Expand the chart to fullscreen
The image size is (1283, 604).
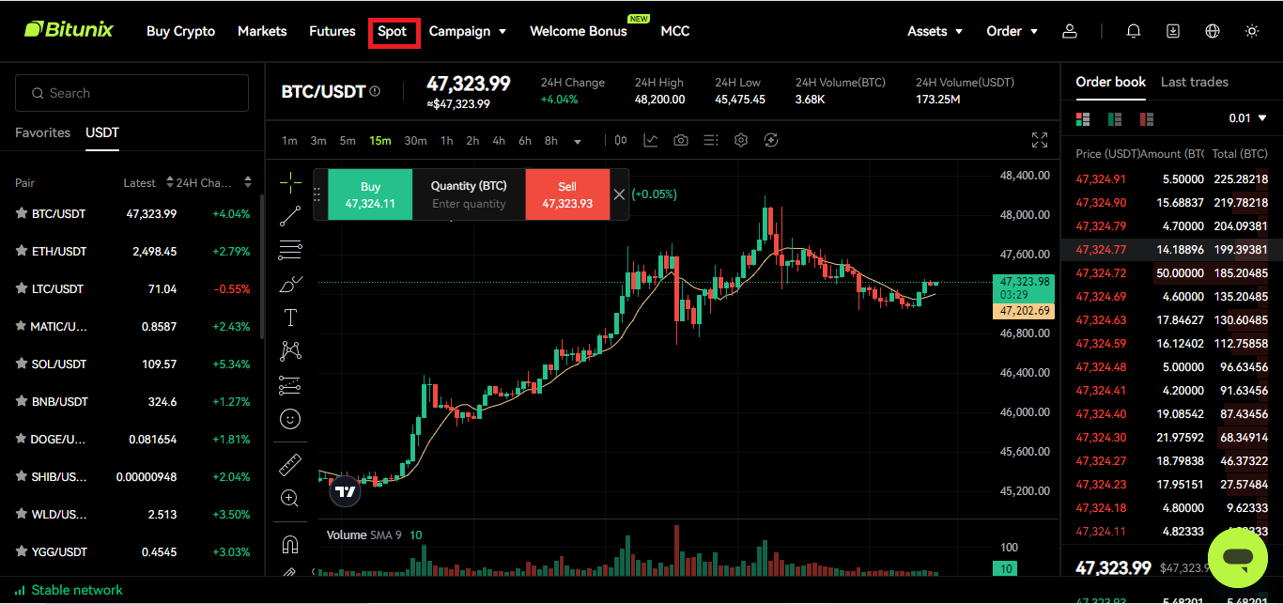[1040, 140]
